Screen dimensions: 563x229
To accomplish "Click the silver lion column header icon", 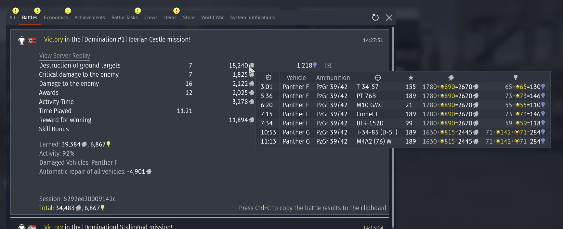I will 451,78.
